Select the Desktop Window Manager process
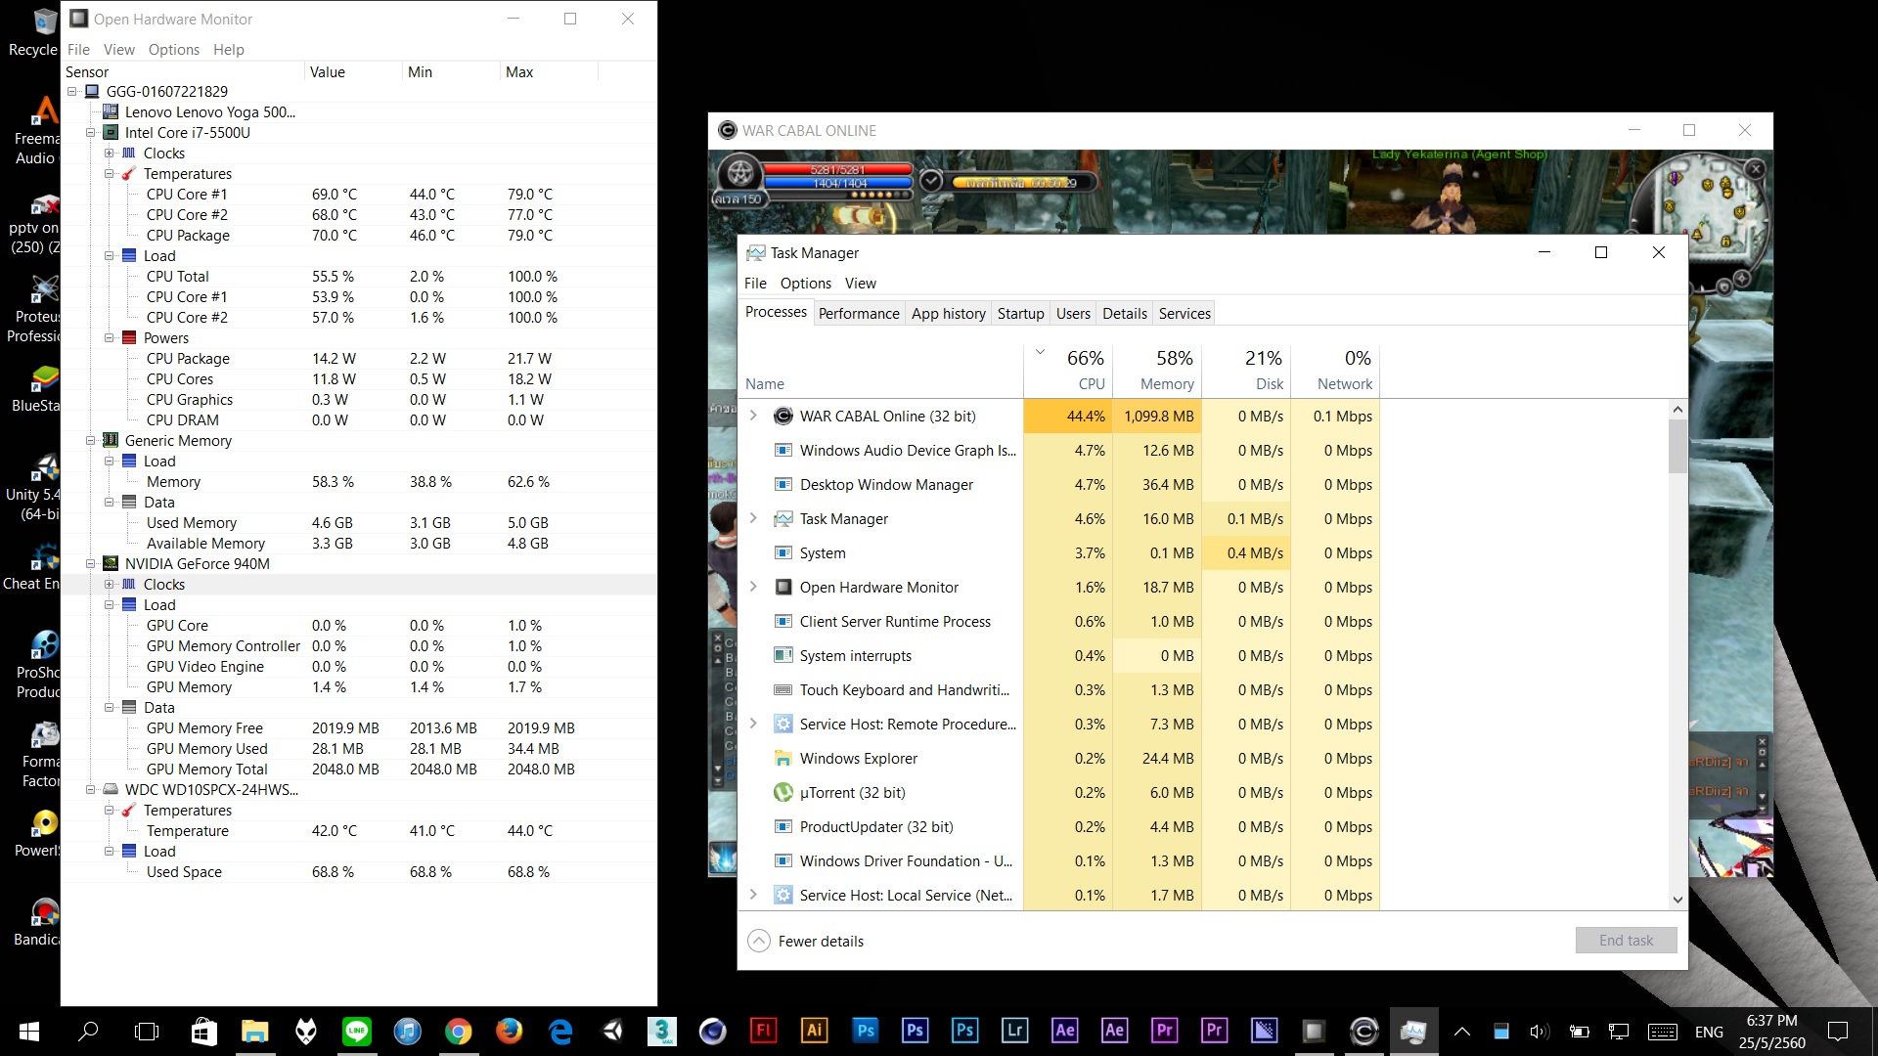 tap(1060, 485)
